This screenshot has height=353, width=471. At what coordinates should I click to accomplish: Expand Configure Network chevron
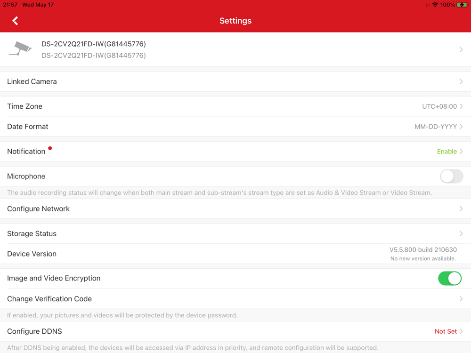click(461, 209)
